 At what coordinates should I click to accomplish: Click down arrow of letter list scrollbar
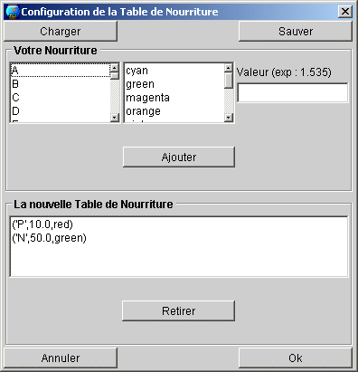(x=115, y=118)
